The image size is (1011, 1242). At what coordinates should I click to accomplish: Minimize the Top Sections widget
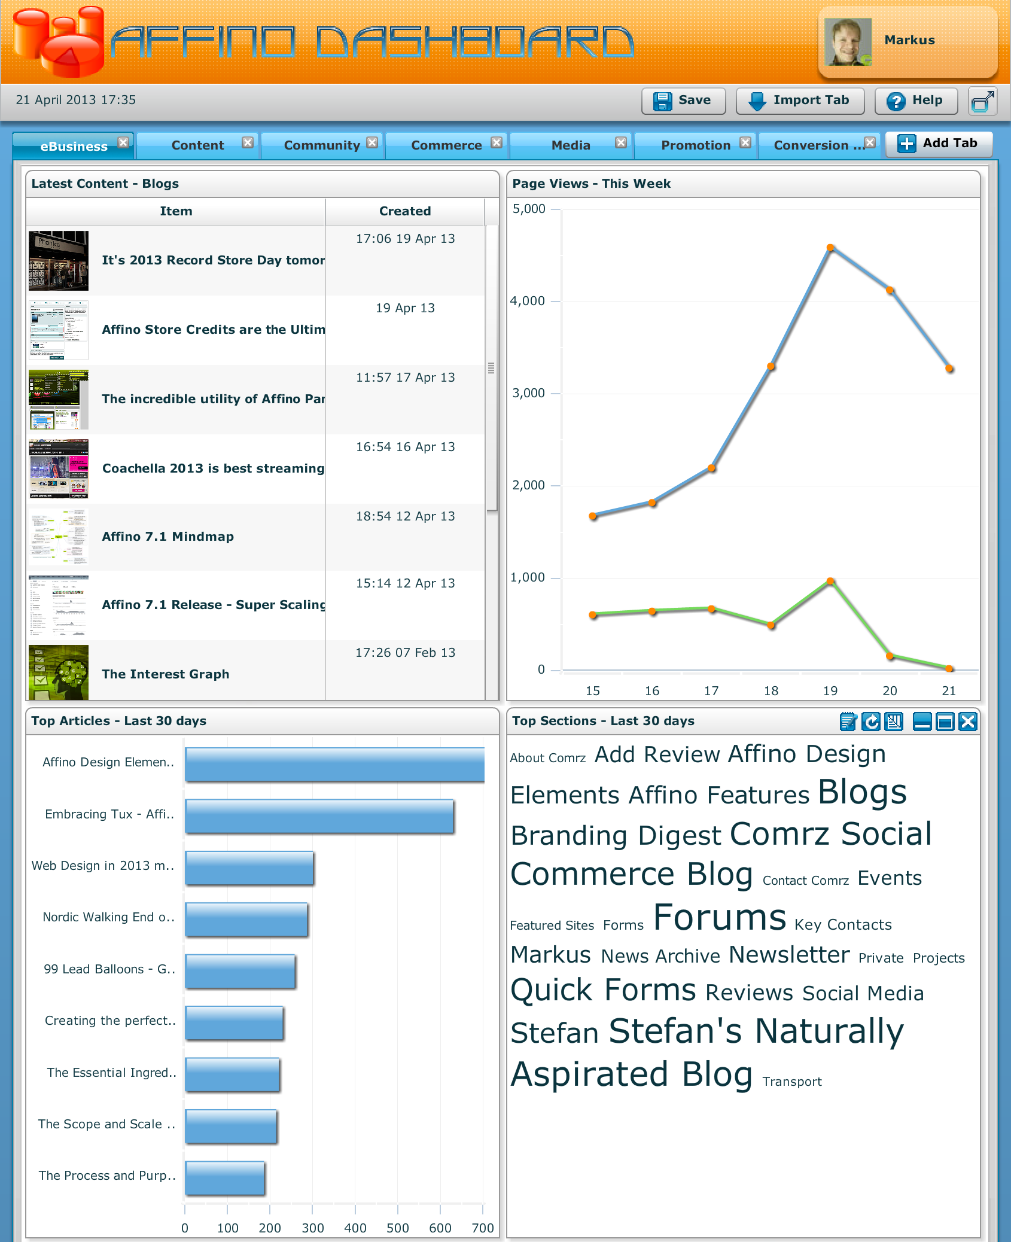click(922, 722)
